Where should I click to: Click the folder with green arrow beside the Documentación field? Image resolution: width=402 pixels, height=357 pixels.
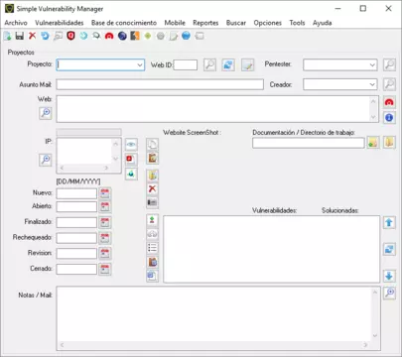373,143
